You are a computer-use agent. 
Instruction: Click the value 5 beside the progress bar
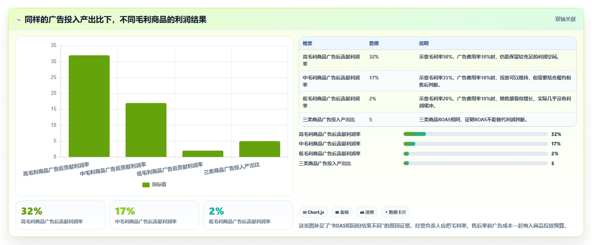552,163
